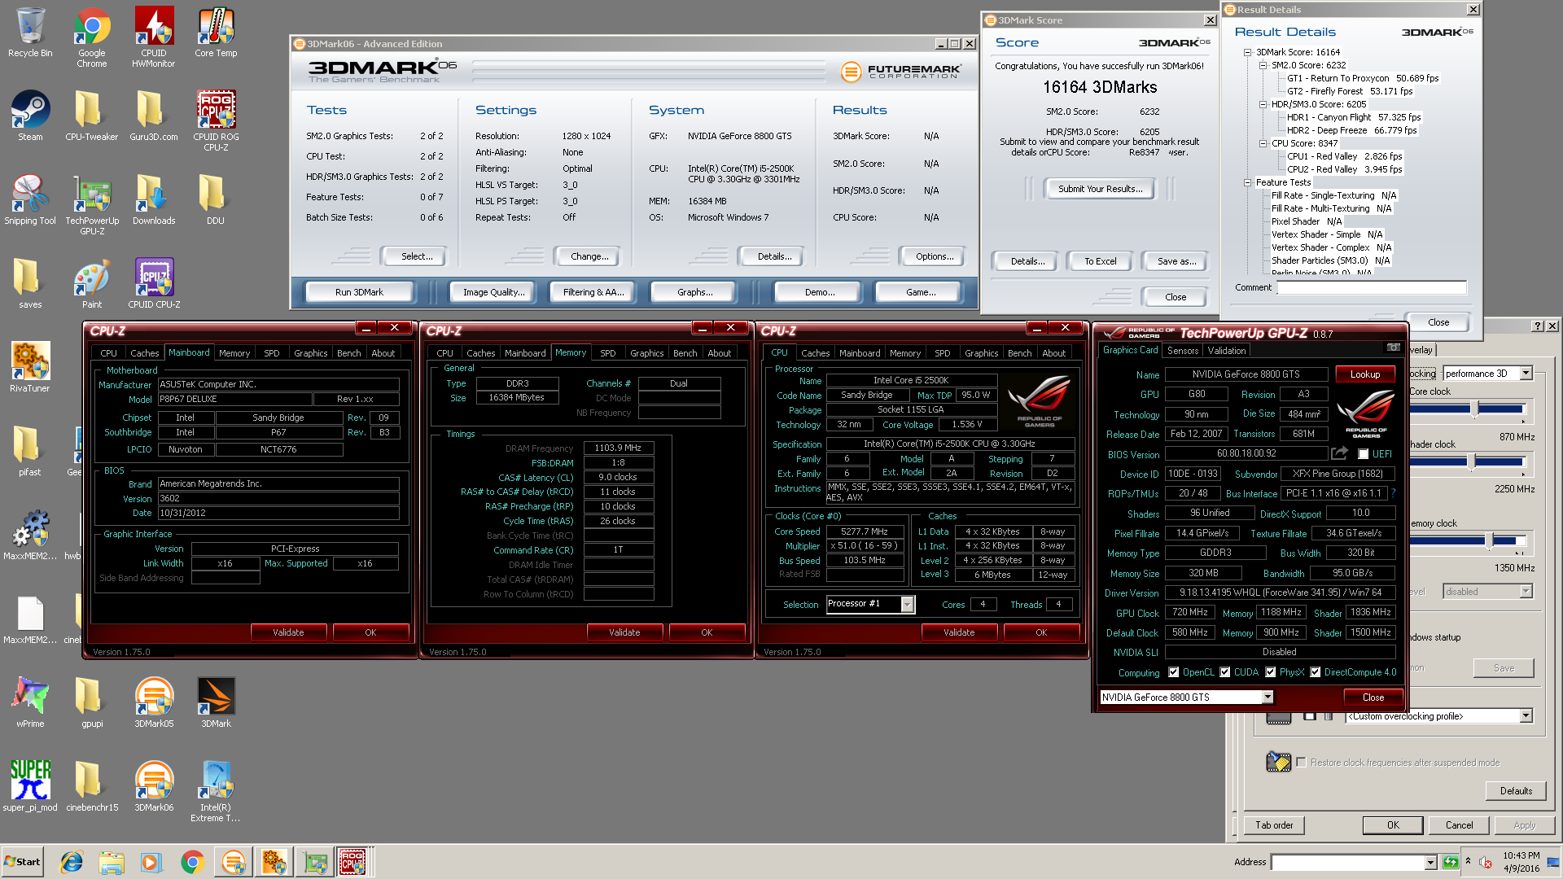Click the Memory clock slider handle
The height and width of the screenshot is (879, 1563).
(x=1490, y=541)
